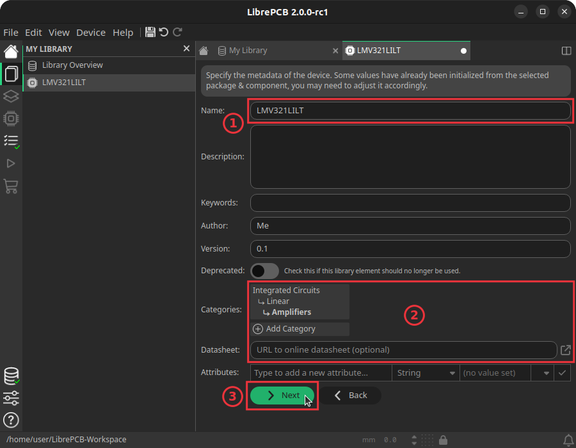This screenshot has height=448, width=576.
Task: Toggle the grid lock icon in the status bar
Action: click(x=443, y=440)
